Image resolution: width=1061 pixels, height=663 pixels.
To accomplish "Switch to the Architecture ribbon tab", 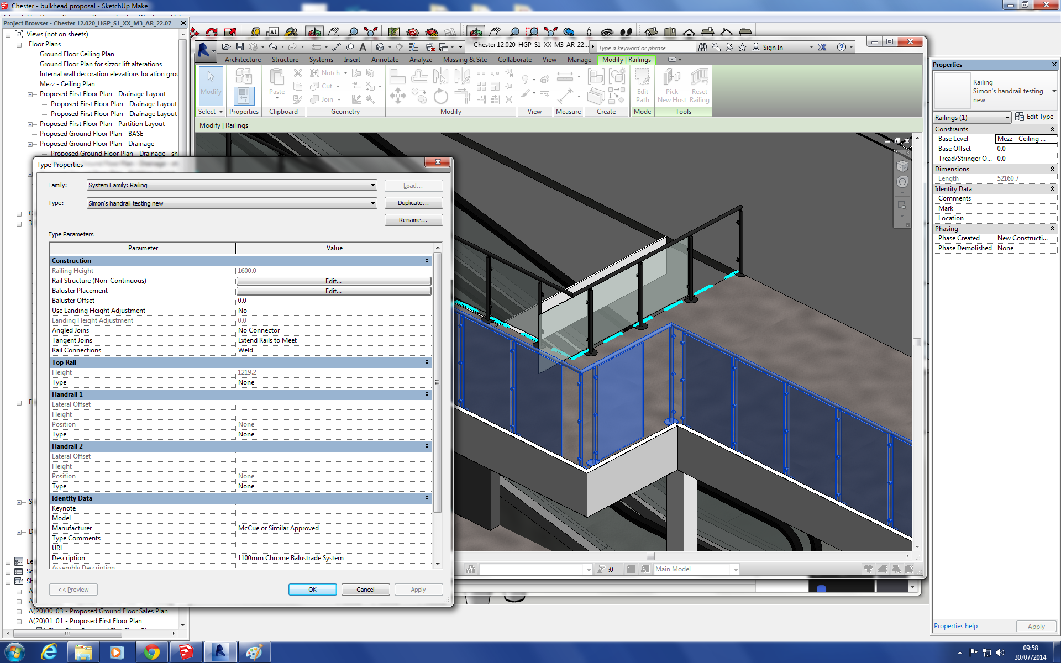I will pos(243,60).
